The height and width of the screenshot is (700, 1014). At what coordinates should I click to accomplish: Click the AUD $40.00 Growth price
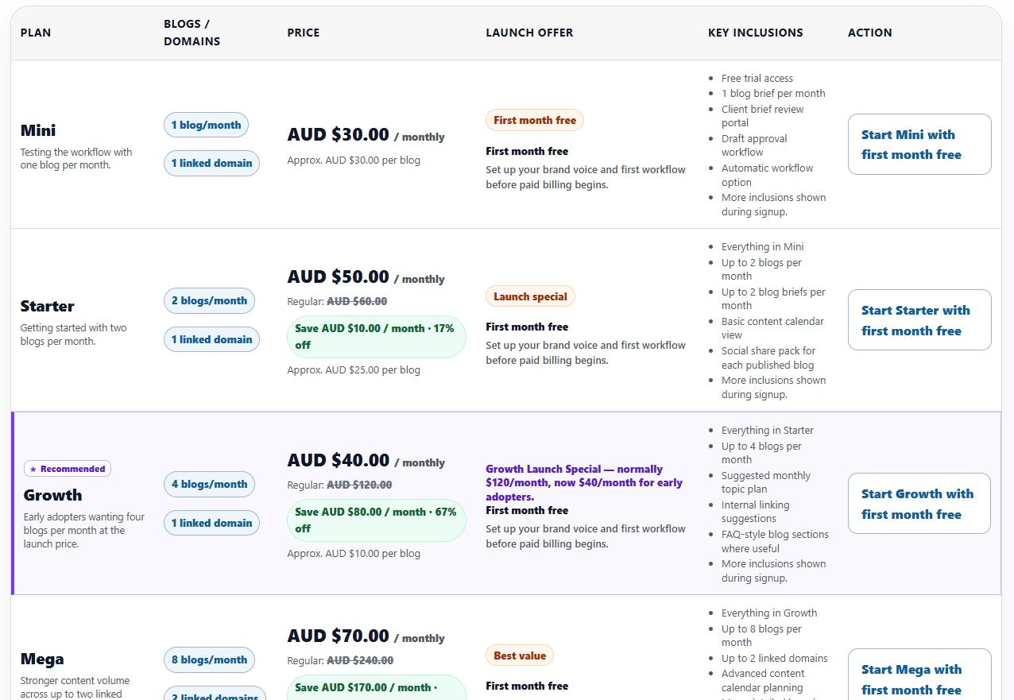339,460
